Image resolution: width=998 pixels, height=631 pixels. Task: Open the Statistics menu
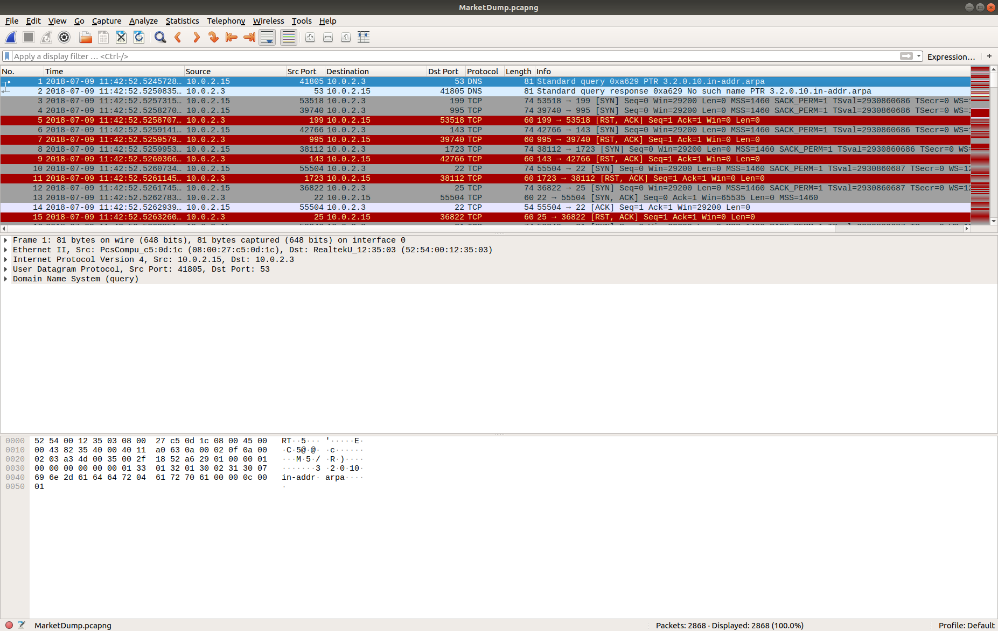(182, 21)
